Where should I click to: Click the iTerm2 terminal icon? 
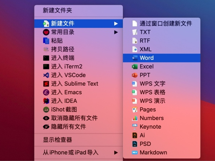click(x=46, y=67)
